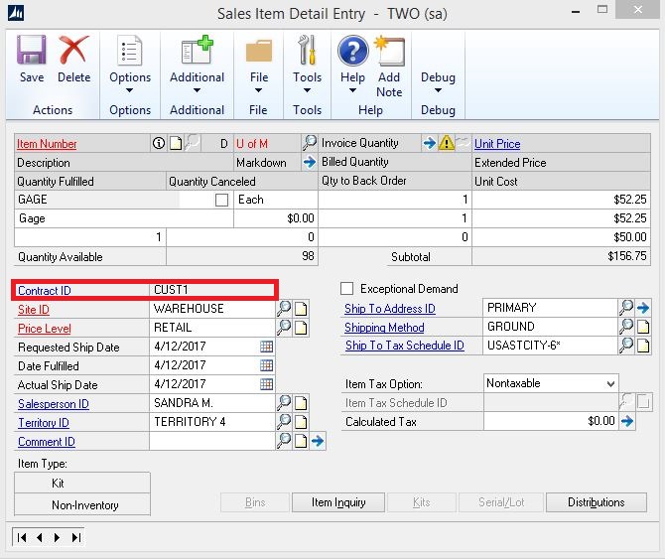The image size is (665, 559).
Task: Click the Markdown expansion arrow
Action: (x=310, y=162)
